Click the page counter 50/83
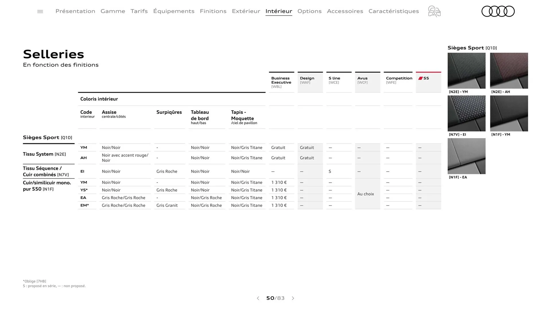The image size is (551, 310). point(275,298)
